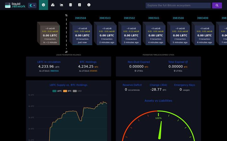Viewport: 227px width, 141px height.
Task: Open the Mining cubes icon page
Action: tap(53, 5)
